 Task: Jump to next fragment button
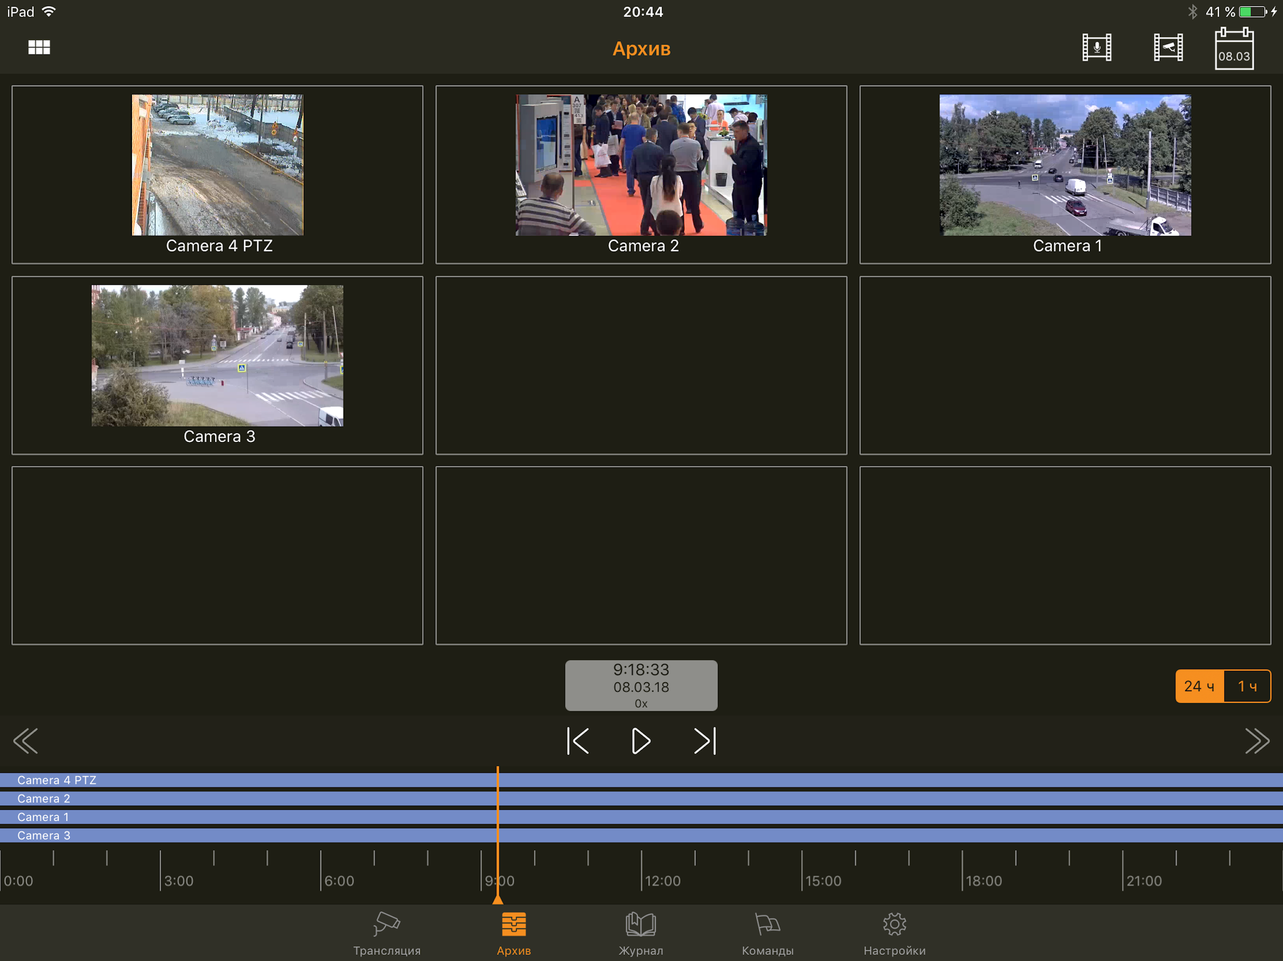tap(705, 741)
